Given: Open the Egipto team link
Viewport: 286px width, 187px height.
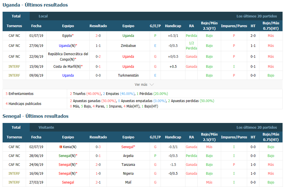Looking at the screenshot, I should click(x=67, y=36).
